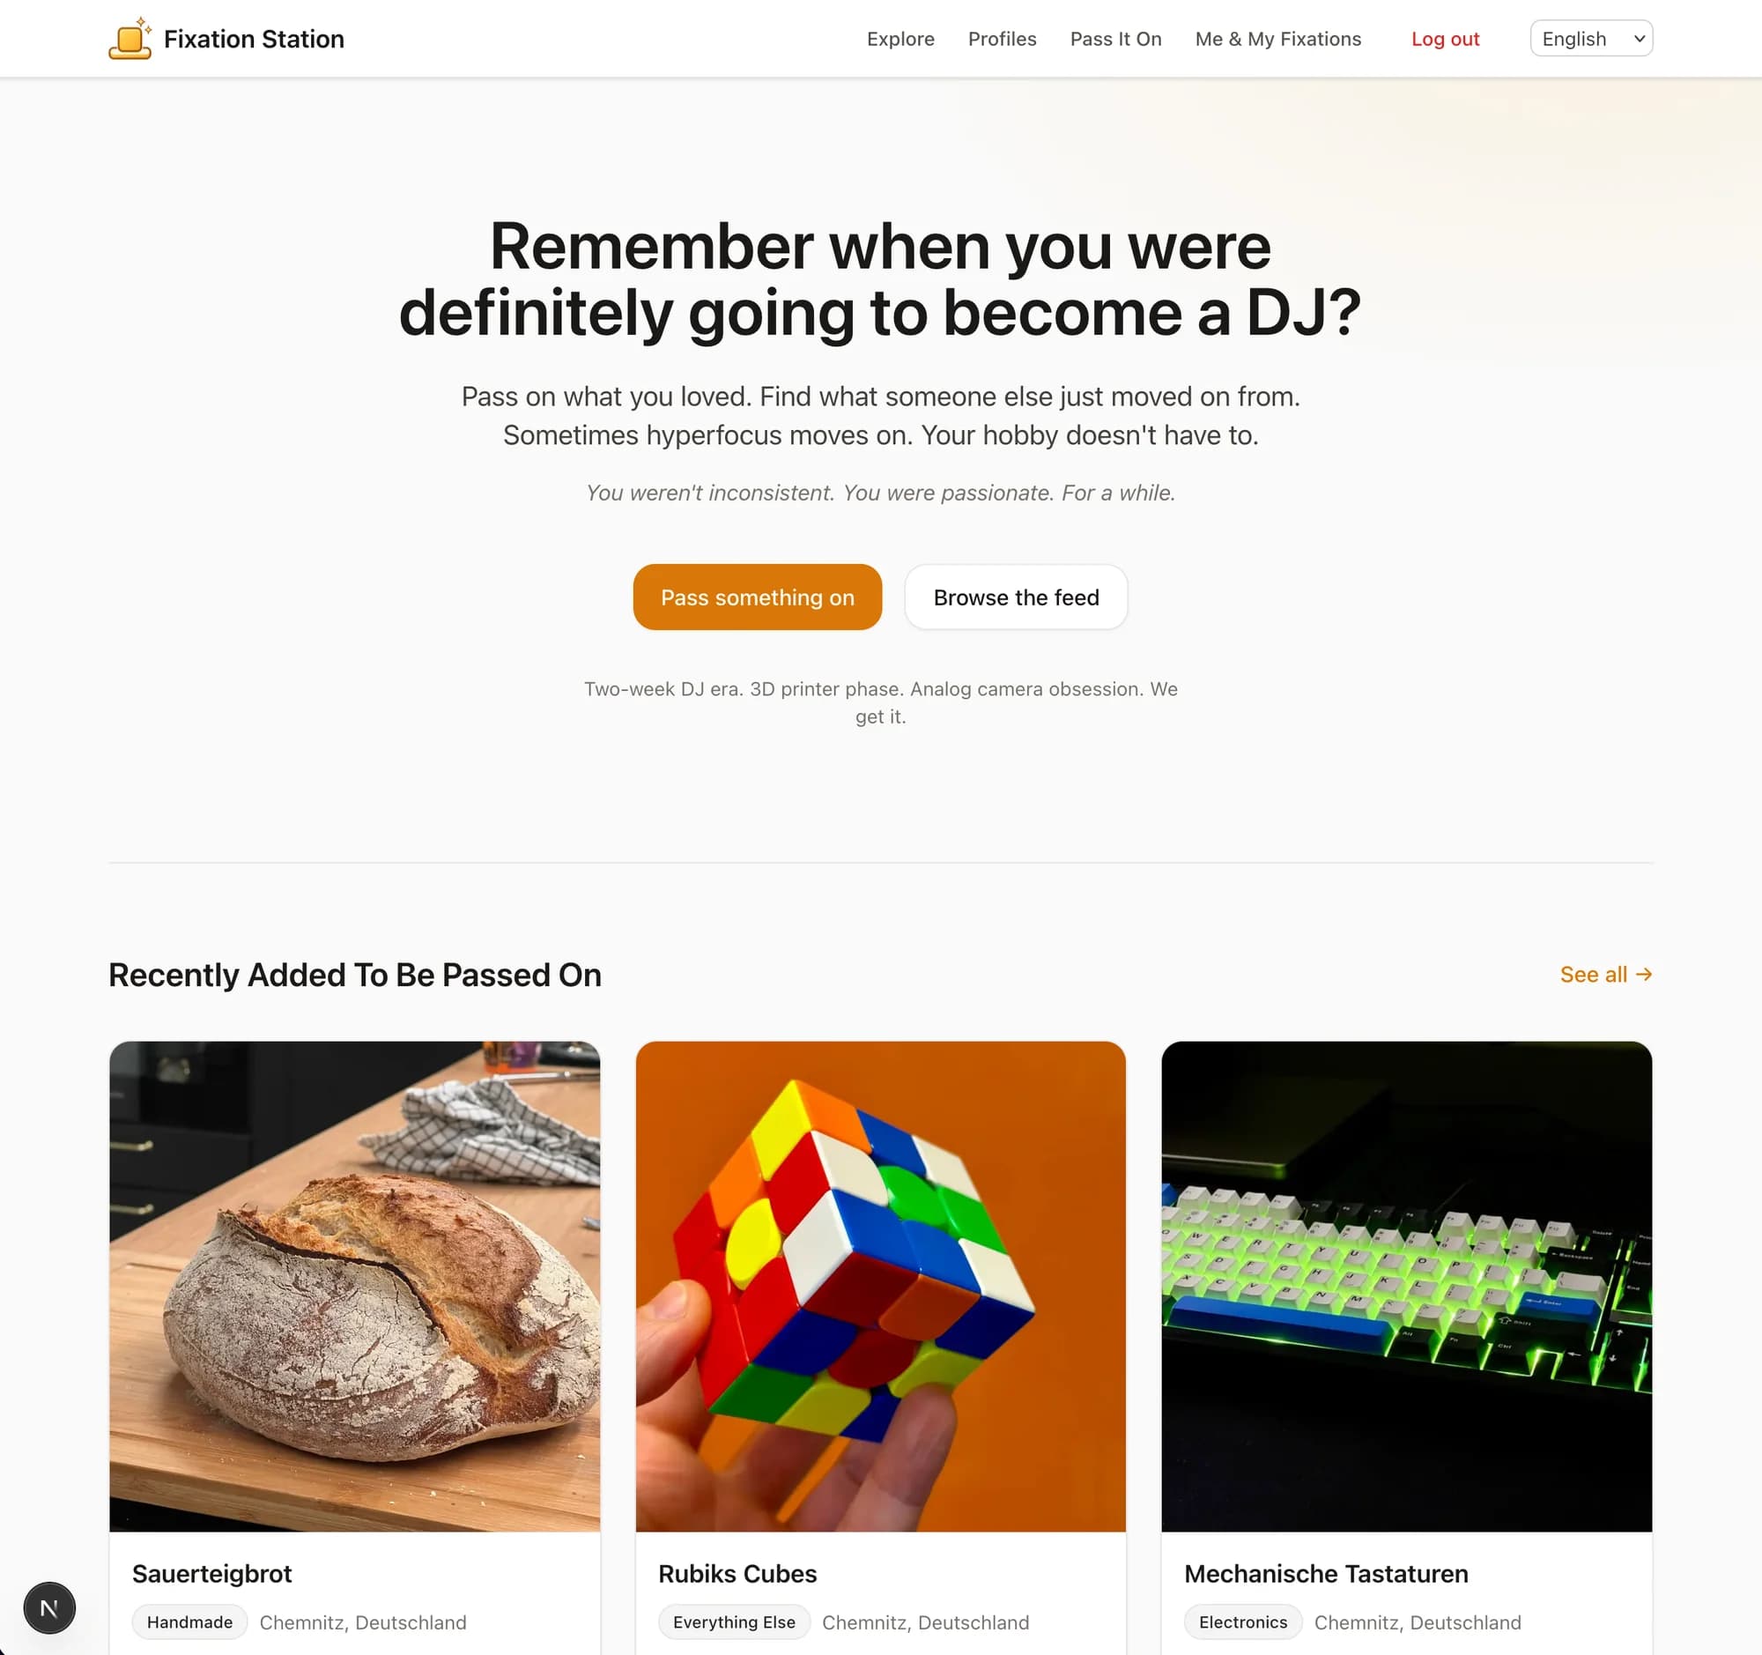Viewport: 1762px width, 1655px height.
Task: Open the Explore menu item
Action: pyautogui.click(x=900, y=39)
